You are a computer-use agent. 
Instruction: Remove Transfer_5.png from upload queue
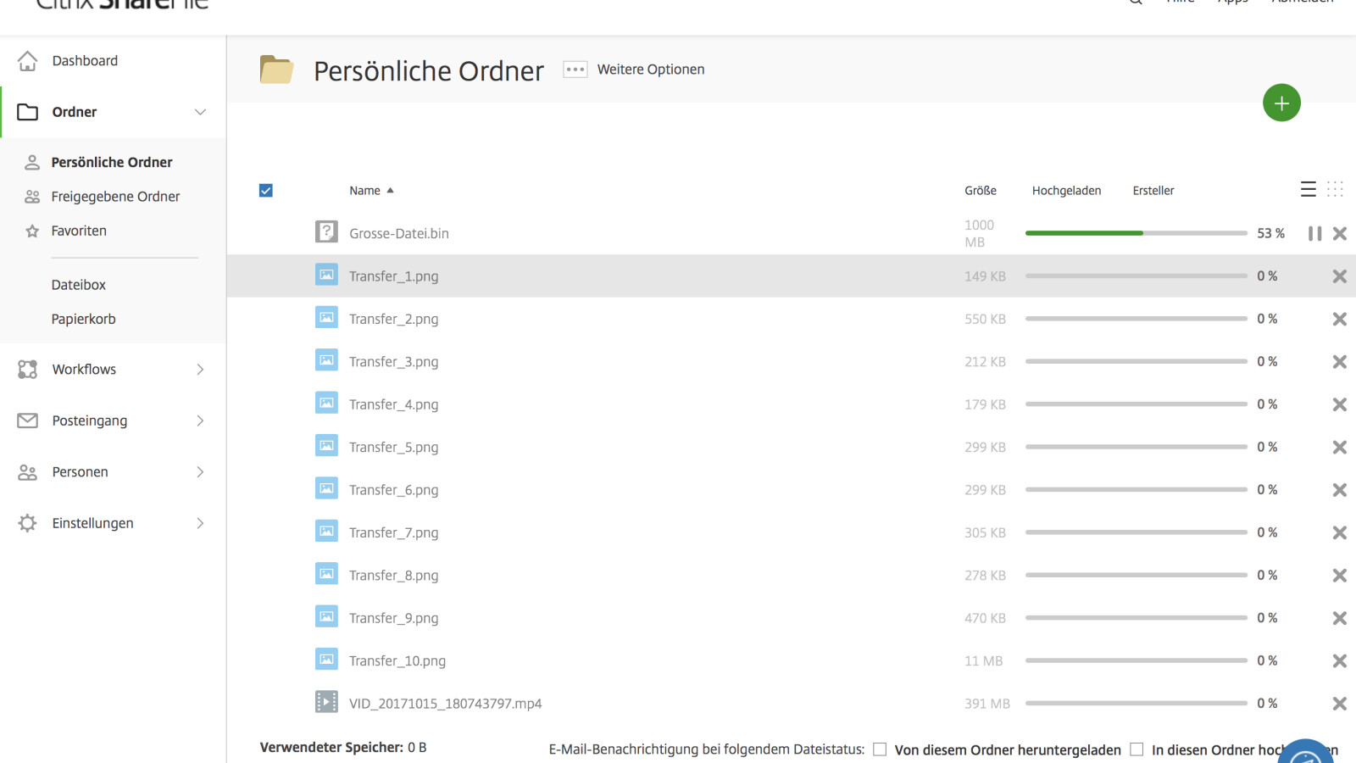pos(1339,448)
